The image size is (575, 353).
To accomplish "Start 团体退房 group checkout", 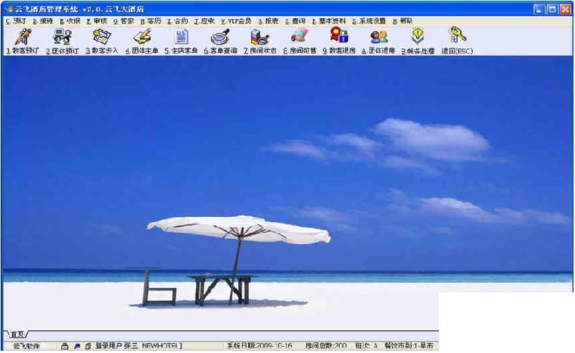I will [379, 42].
